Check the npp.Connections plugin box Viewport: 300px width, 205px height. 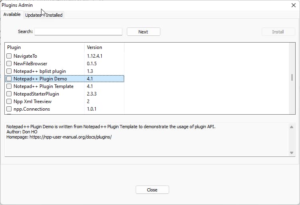pos(9,109)
